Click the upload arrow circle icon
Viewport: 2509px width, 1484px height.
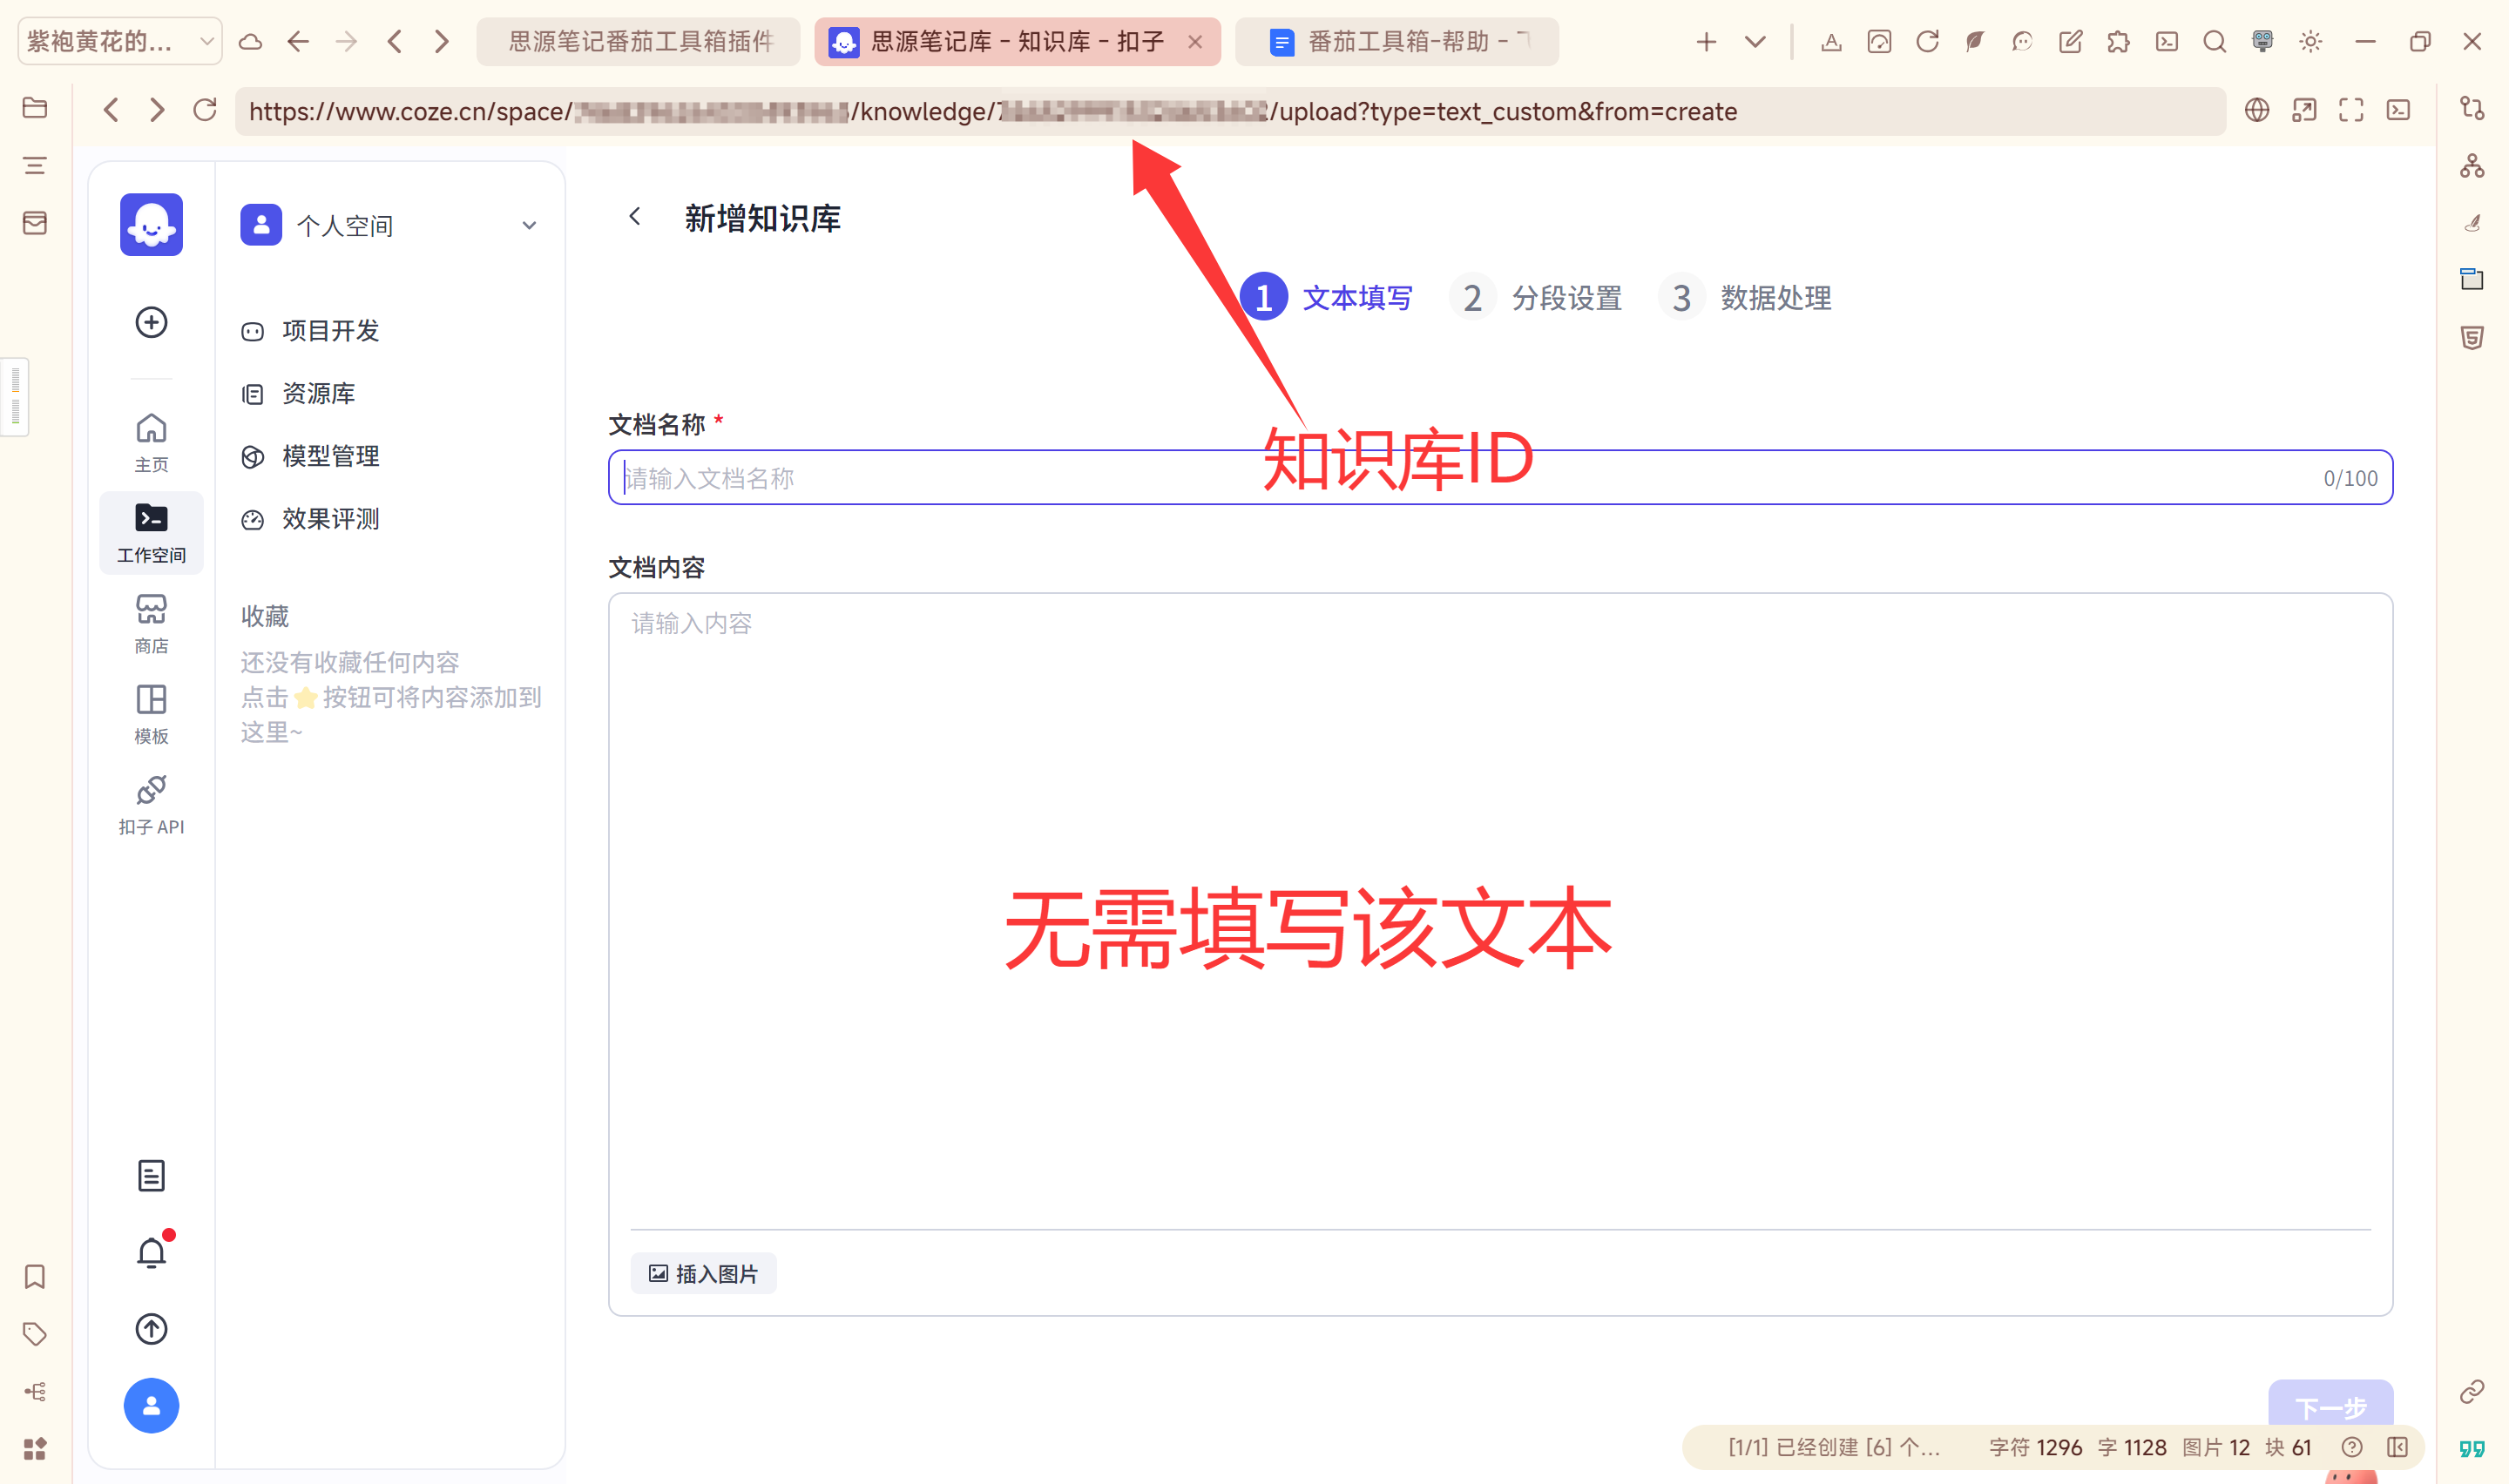[x=151, y=1328]
